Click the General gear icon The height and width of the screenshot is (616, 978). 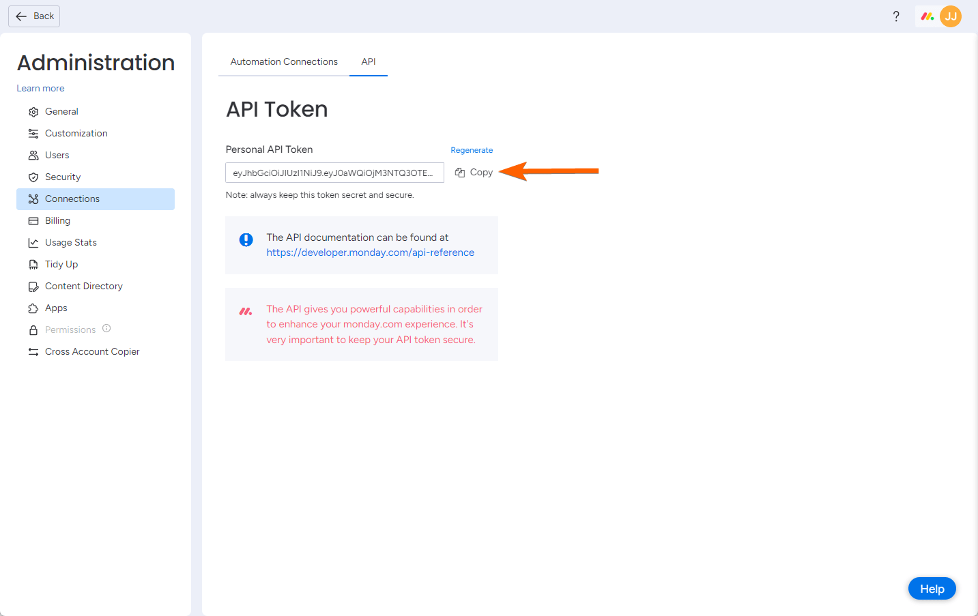33,112
